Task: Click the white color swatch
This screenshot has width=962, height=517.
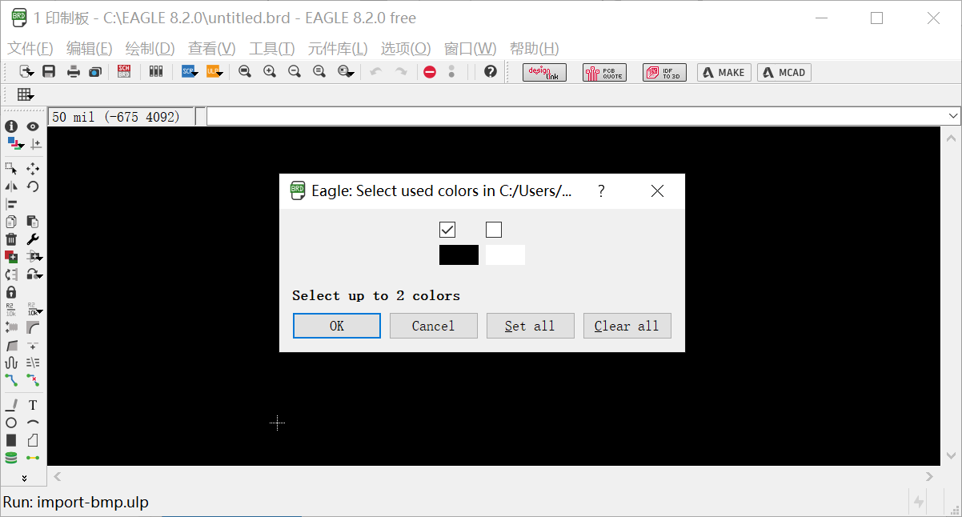Action: pyautogui.click(x=505, y=254)
